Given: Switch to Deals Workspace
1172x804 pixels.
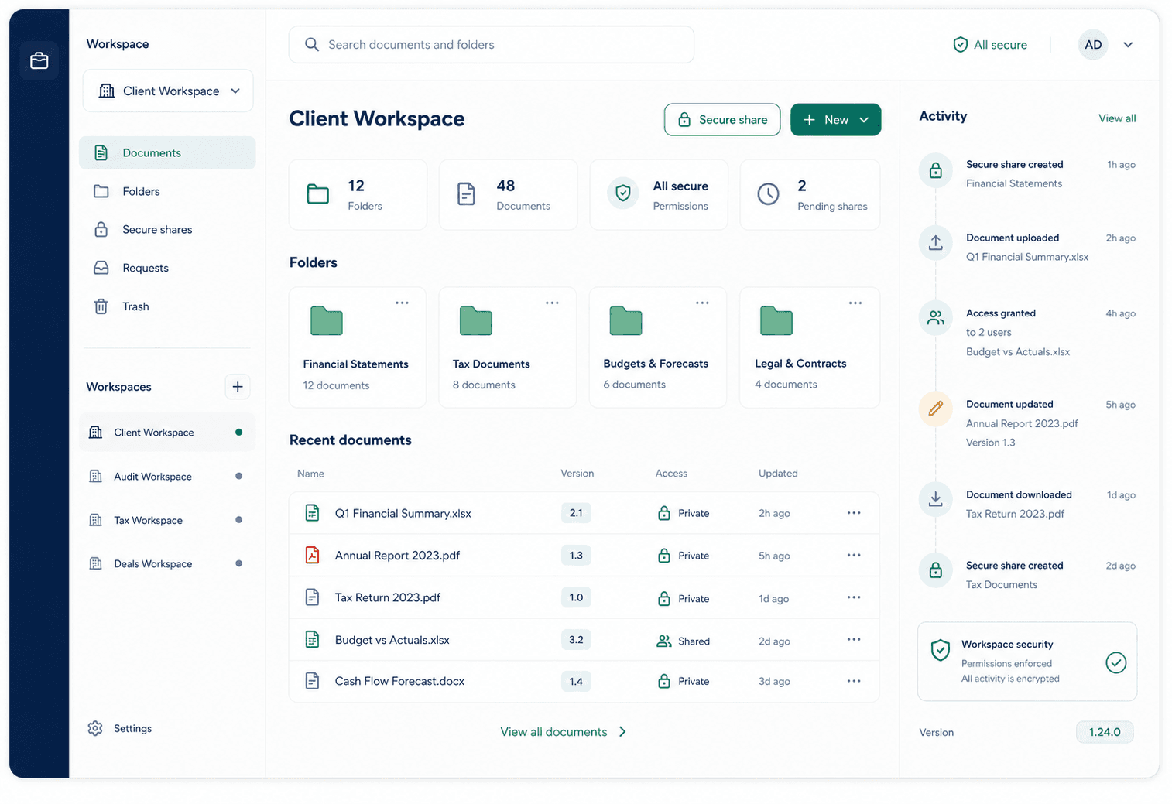Looking at the screenshot, I should (x=167, y=563).
